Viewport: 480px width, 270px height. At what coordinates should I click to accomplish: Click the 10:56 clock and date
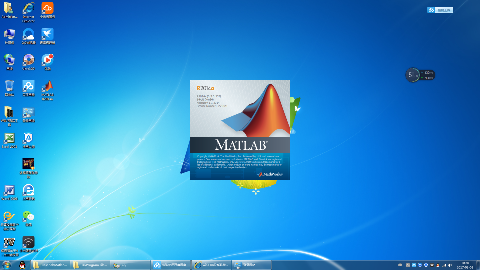pos(465,265)
